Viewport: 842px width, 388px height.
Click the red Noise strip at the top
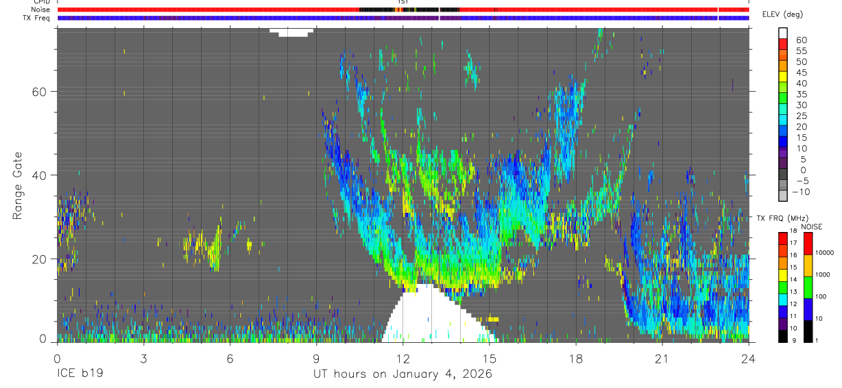[x=403, y=10]
